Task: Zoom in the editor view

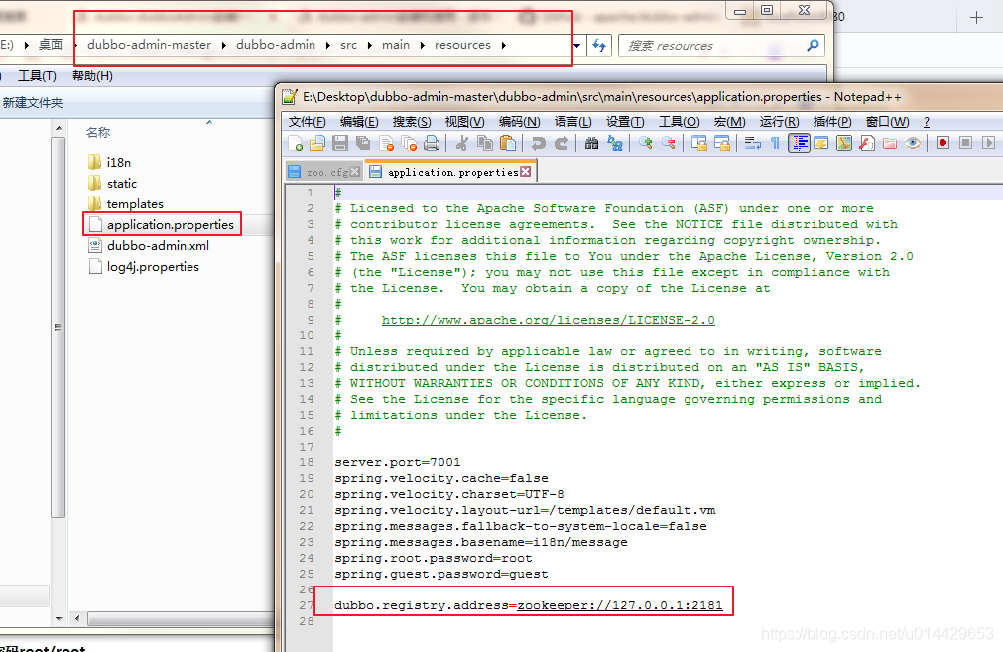Action: (x=645, y=143)
